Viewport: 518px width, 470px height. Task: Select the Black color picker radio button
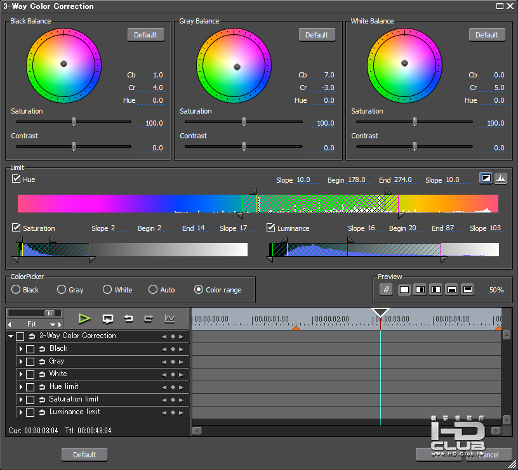tap(16, 289)
